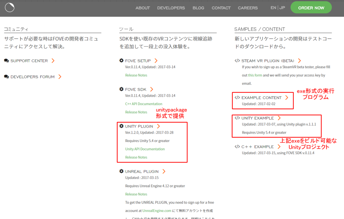Click the chevron beside EXAMPLE CONTENT

tap(287, 98)
